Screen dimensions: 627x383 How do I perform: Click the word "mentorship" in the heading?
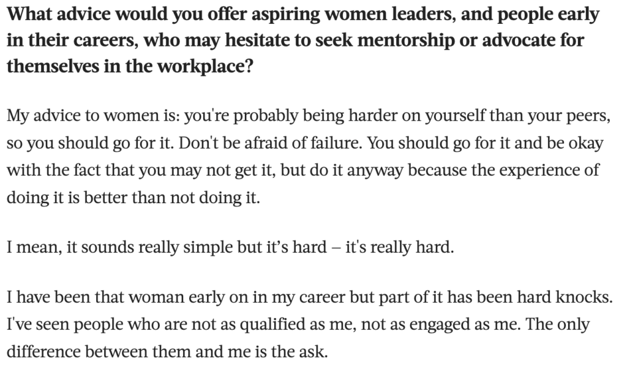(x=381, y=40)
